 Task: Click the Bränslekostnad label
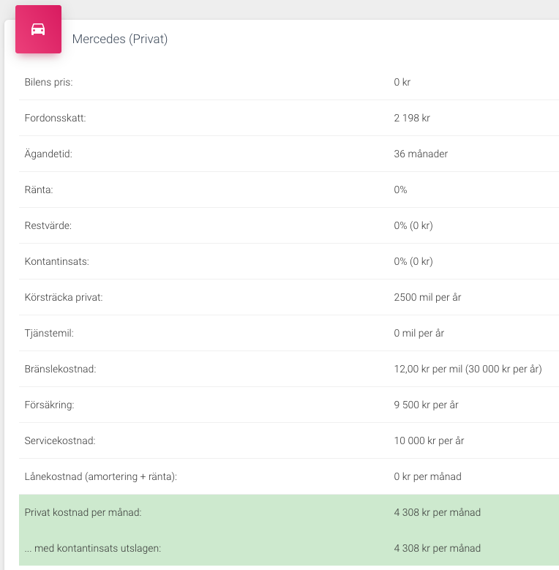(x=61, y=369)
